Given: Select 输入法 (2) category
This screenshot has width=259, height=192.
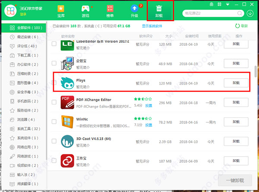Looking at the screenshot, I should [24, 175].
